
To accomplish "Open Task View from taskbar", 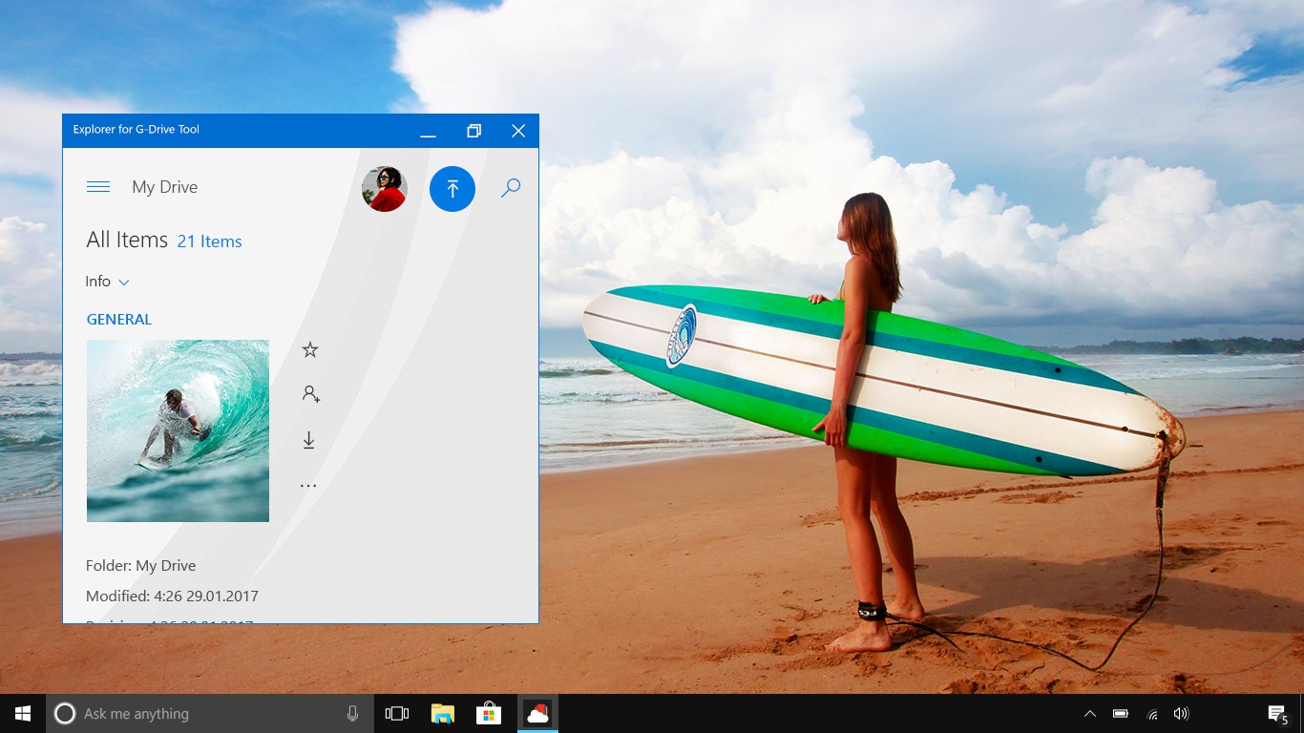I will point(396,713).
